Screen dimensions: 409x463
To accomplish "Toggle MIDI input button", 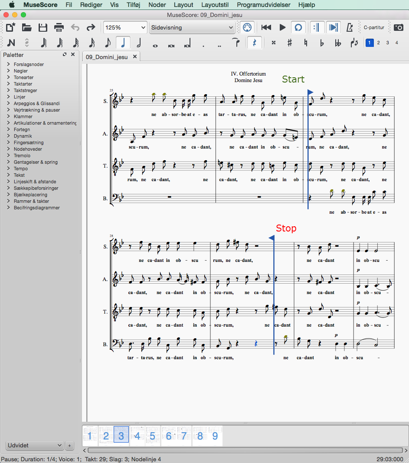I will pos(247,27).
